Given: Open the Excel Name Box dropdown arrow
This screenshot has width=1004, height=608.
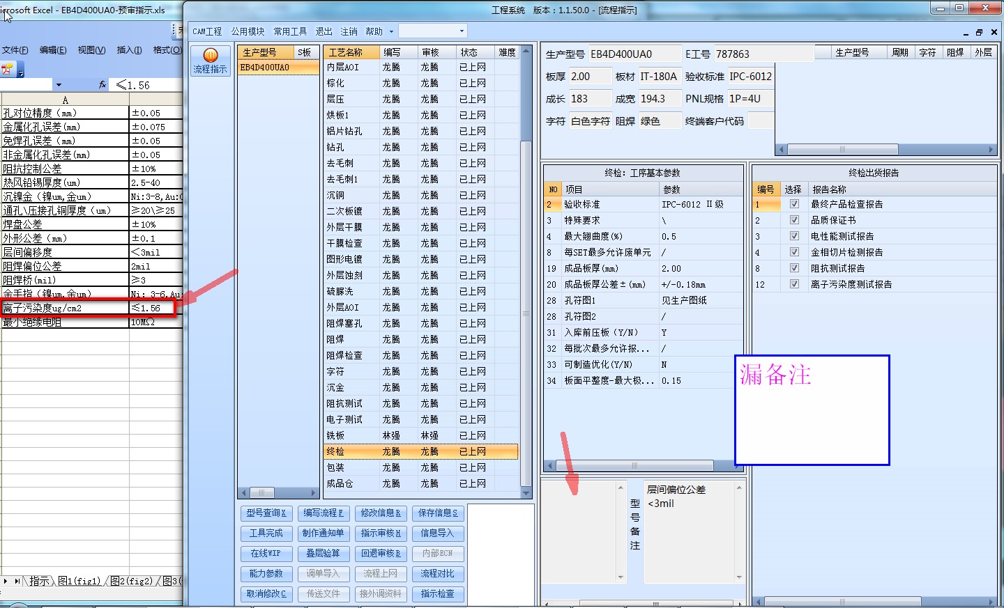Looking at the screenshot, I should click(x=59, y=85).
